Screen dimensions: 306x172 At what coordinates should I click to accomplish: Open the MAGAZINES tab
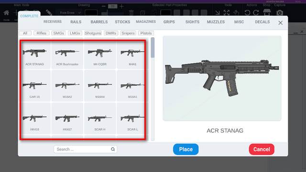click(146, 21)
